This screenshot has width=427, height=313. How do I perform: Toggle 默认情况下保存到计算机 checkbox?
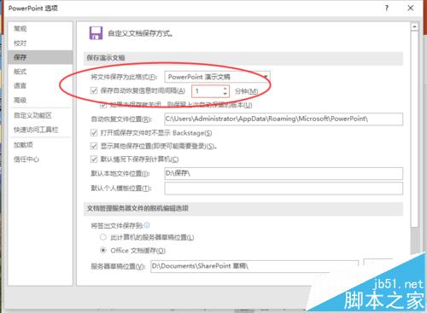[94, 159]
